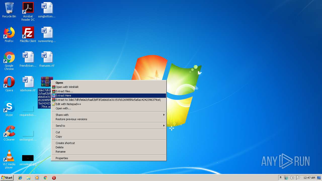
Task: Choose Rename from context menu
Action: [109, 152]
